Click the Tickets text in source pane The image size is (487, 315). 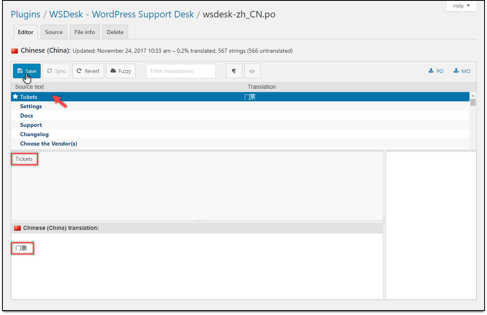[x=24, y=159]
